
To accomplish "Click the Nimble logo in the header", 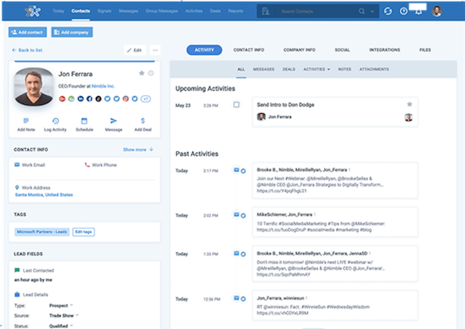I will tap(33, 11).
